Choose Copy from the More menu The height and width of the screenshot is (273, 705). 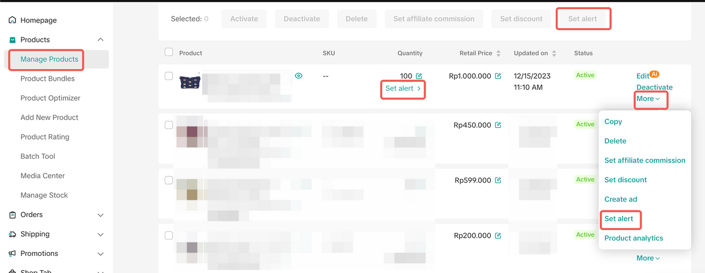pyautogui.click(x=613, y=122)
